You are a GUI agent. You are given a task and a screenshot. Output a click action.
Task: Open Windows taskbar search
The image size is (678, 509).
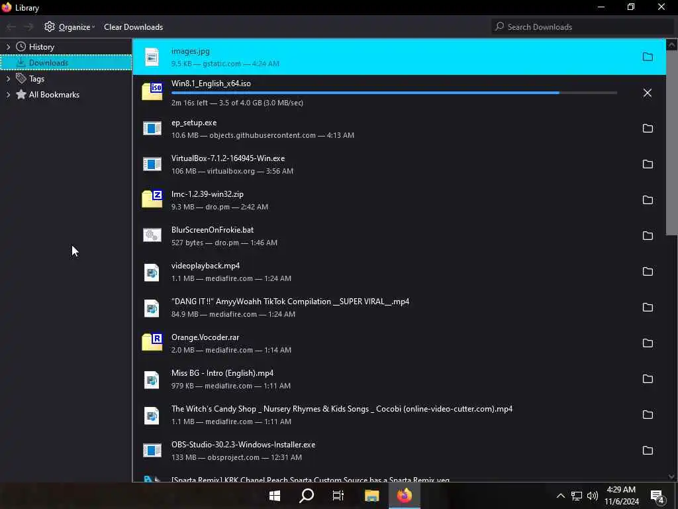(x=307, y=496)
